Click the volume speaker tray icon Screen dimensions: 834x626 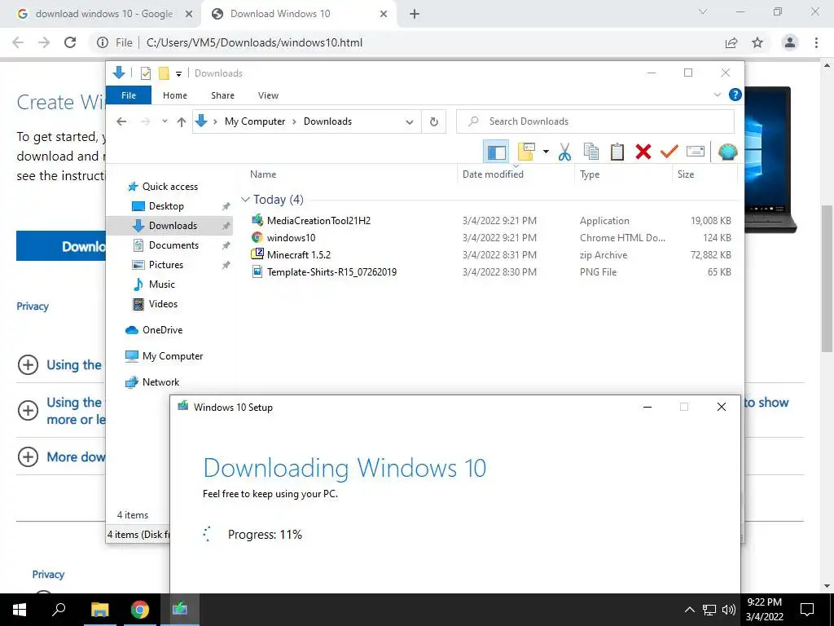point(729,610)
